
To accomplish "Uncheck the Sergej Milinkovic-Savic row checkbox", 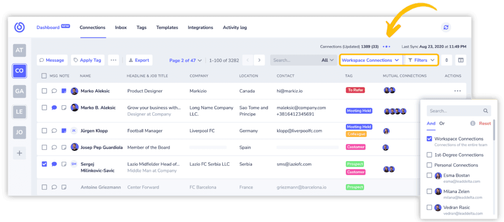I will tap(44, 164).
